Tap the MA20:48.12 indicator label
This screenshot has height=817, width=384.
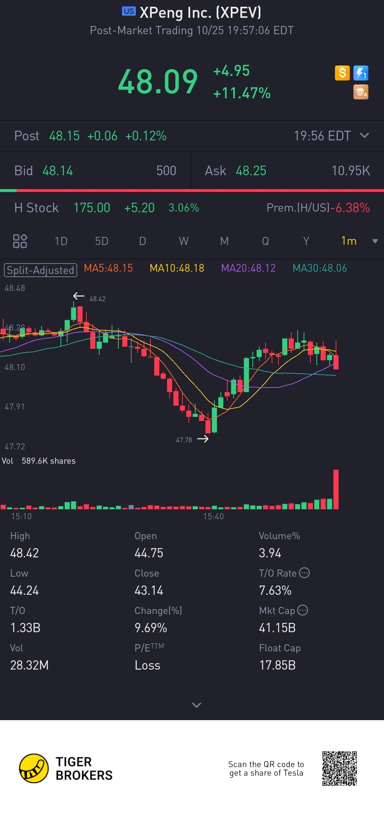[249, 268]
